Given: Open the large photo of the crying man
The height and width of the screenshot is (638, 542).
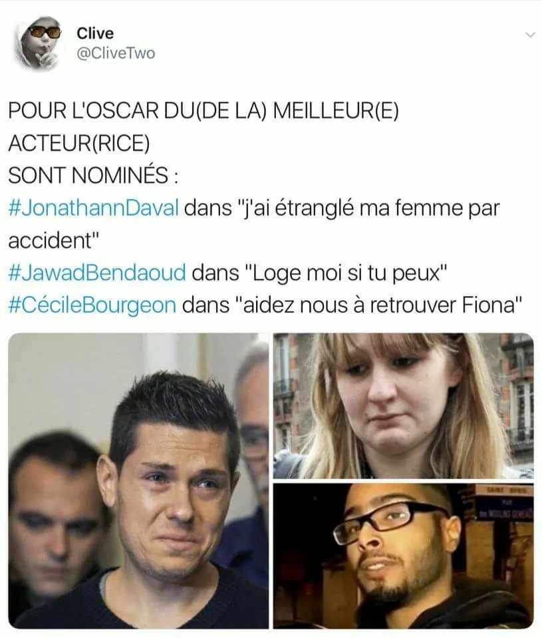Looking at the screenshot, I should (x=138, y=481).
